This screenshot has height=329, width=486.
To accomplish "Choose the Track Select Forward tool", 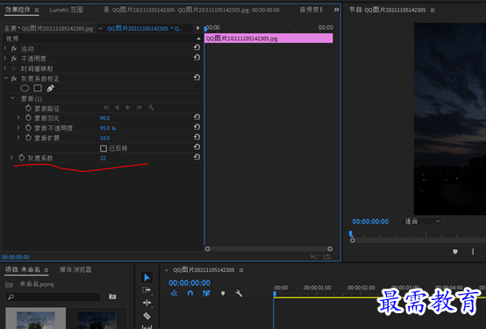I will tap(147, 290).
